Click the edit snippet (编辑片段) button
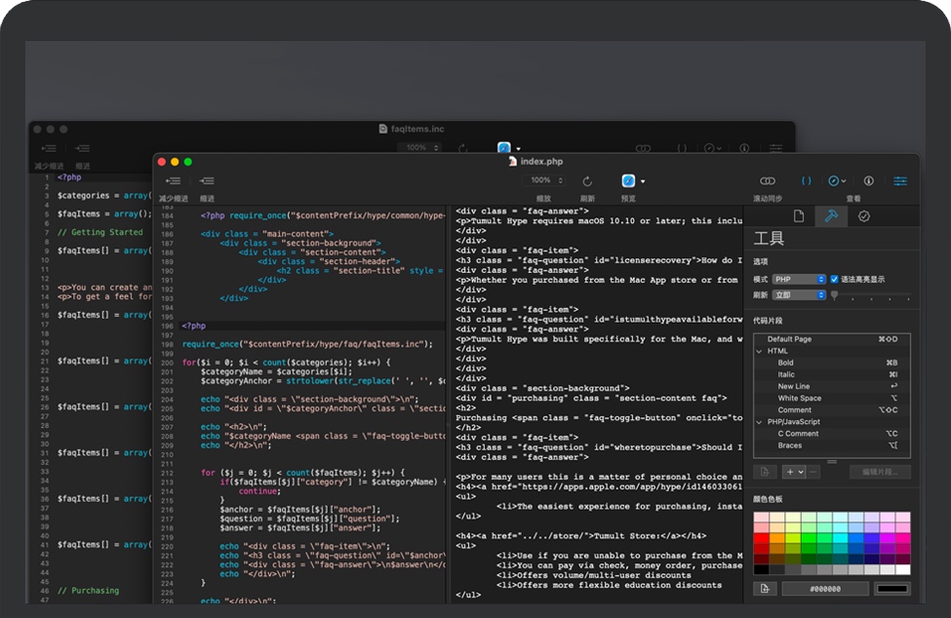This screenshot has width=951, height=618. tap(880, 472)
